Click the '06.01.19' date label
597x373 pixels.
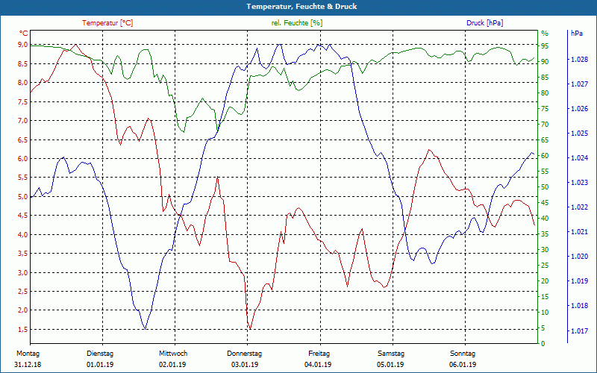[463, 365]
